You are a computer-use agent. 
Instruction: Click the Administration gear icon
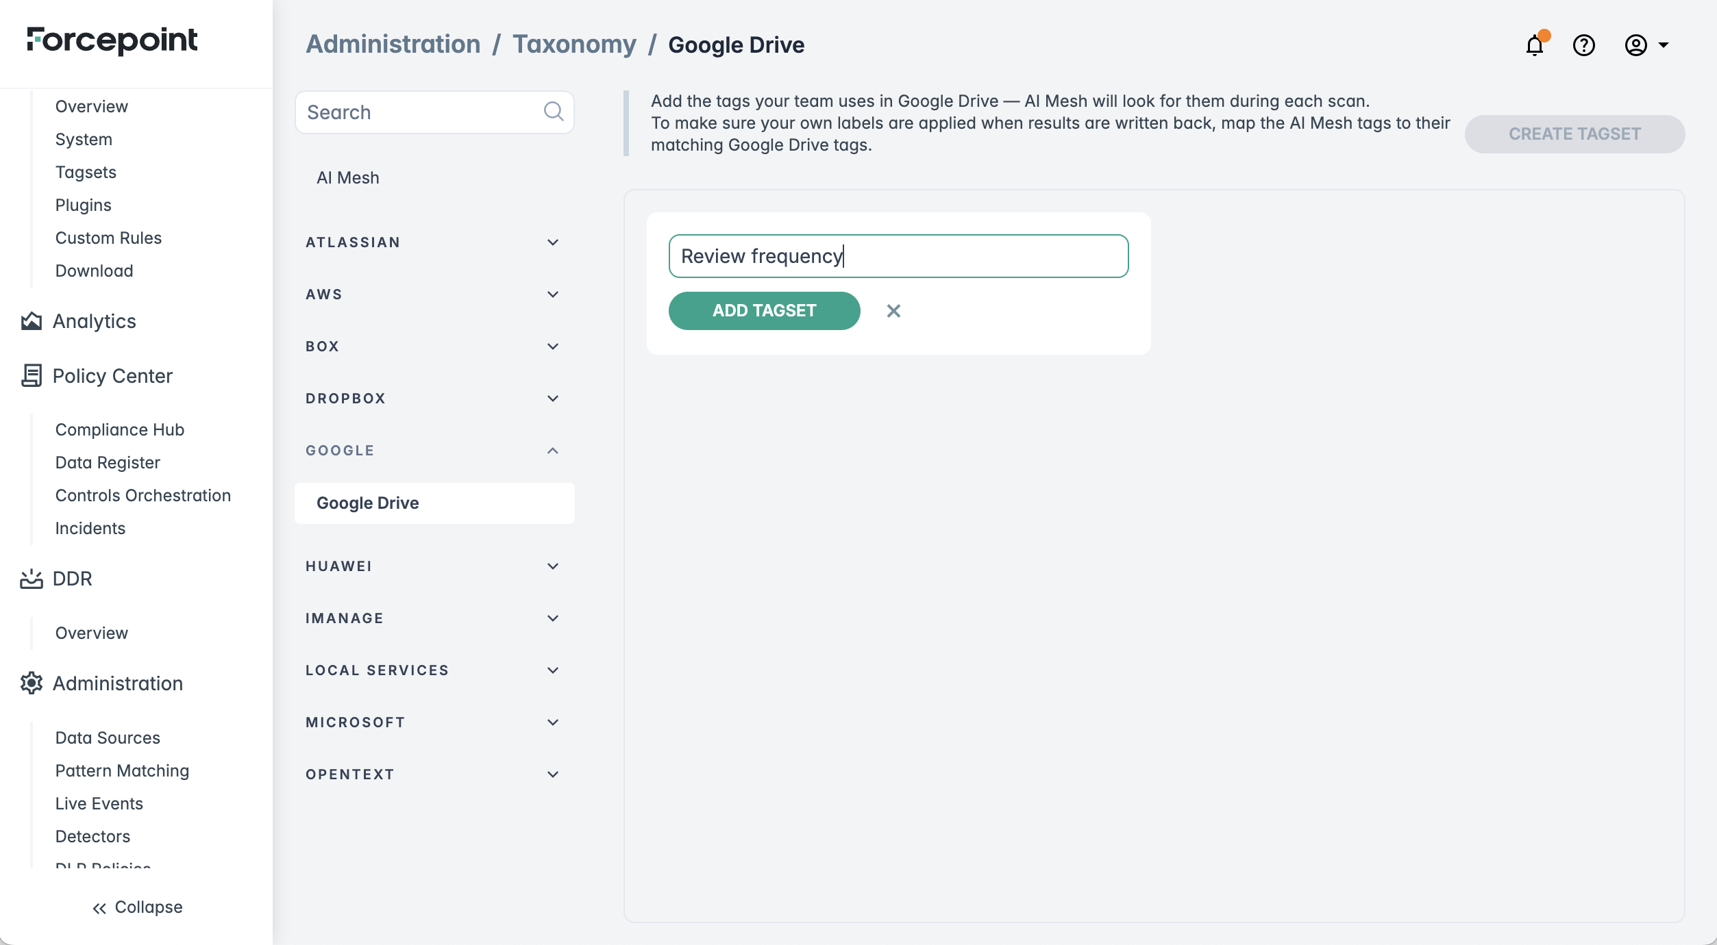(32, 683)
